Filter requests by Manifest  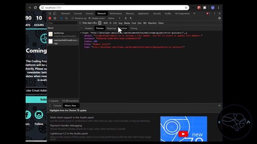pos(152,23)
